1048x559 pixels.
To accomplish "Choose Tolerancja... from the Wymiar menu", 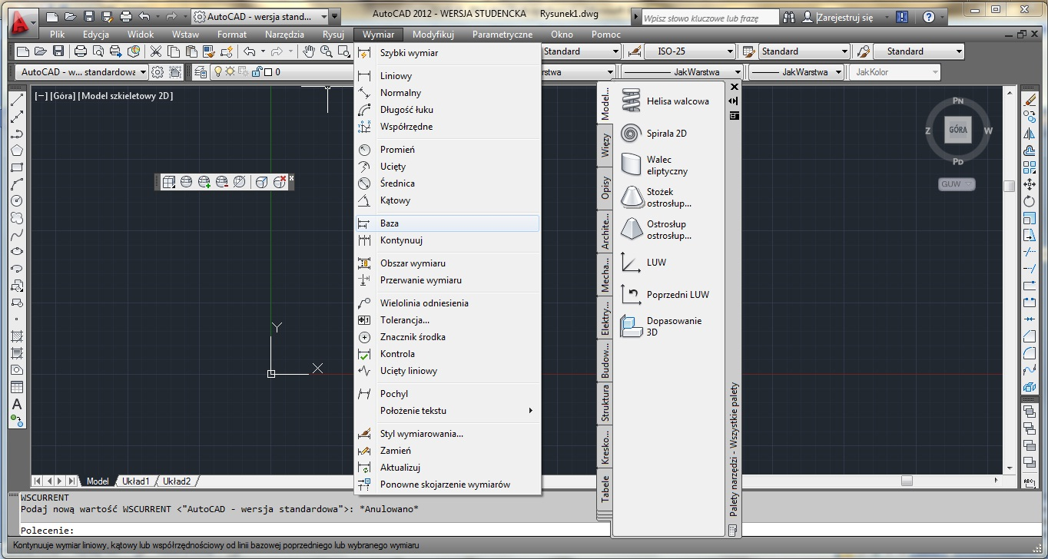I will [448, 319].
